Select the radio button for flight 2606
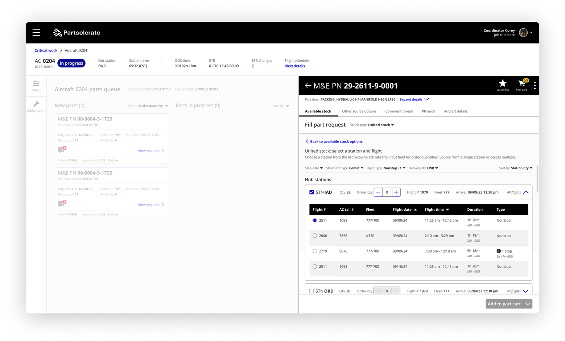The image size is (565, 341). (314, 235)
